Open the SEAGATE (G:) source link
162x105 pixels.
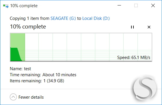(63, 18)
